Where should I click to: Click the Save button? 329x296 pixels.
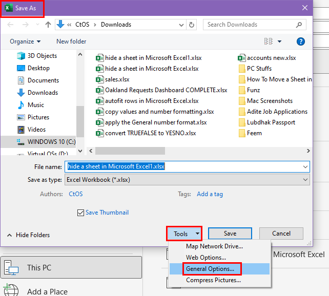point(230,234)
